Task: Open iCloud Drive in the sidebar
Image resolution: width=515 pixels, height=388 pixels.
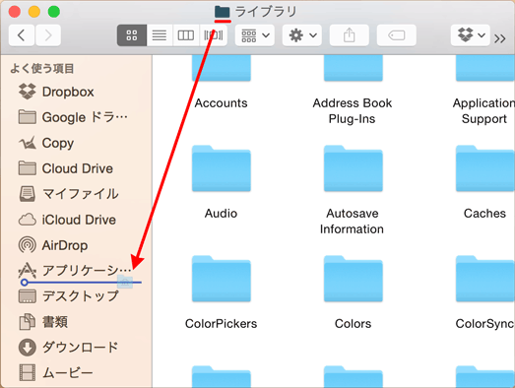Action: coord(76,220)
